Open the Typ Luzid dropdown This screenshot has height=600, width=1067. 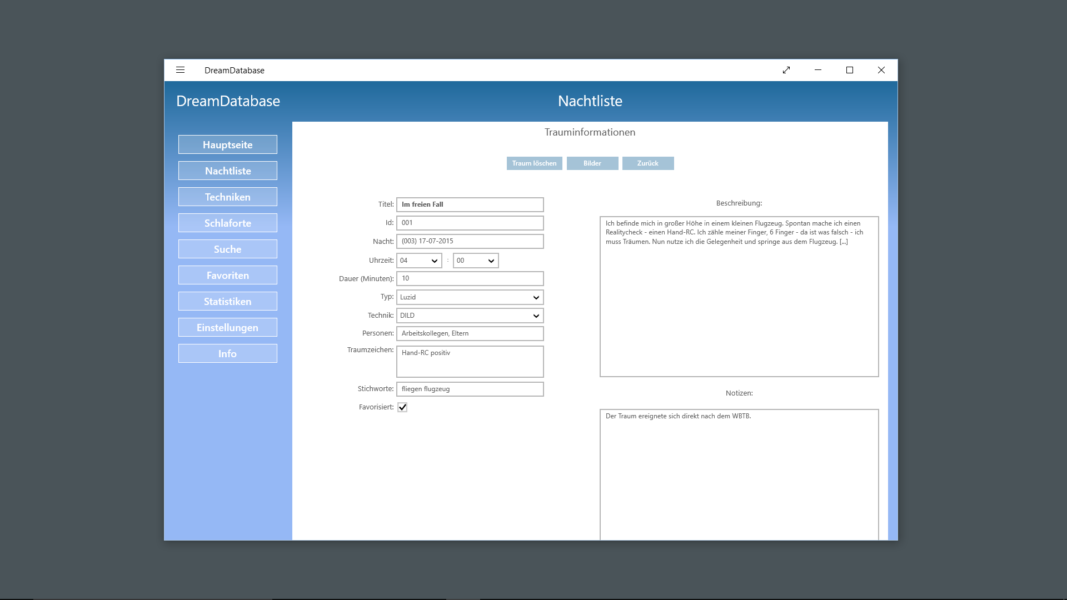(x=470, y=297)
